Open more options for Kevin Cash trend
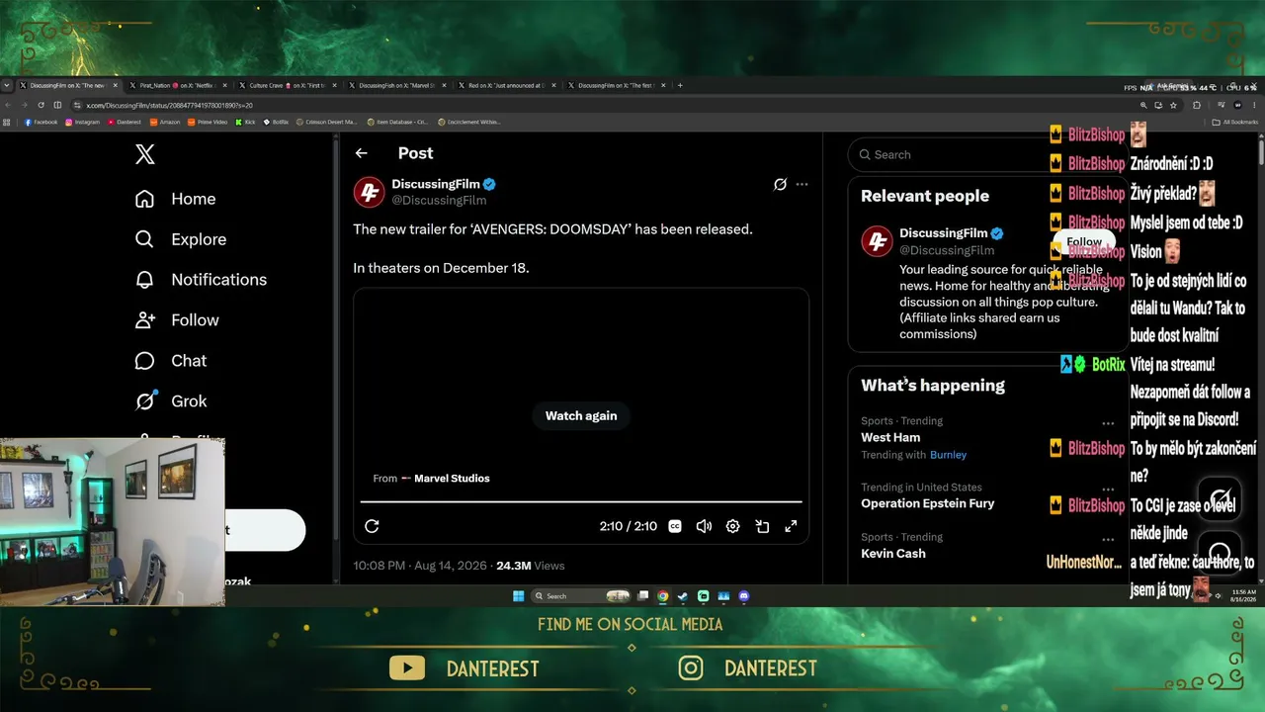This screenshot has height=712, width=1265. [1108, 538]
